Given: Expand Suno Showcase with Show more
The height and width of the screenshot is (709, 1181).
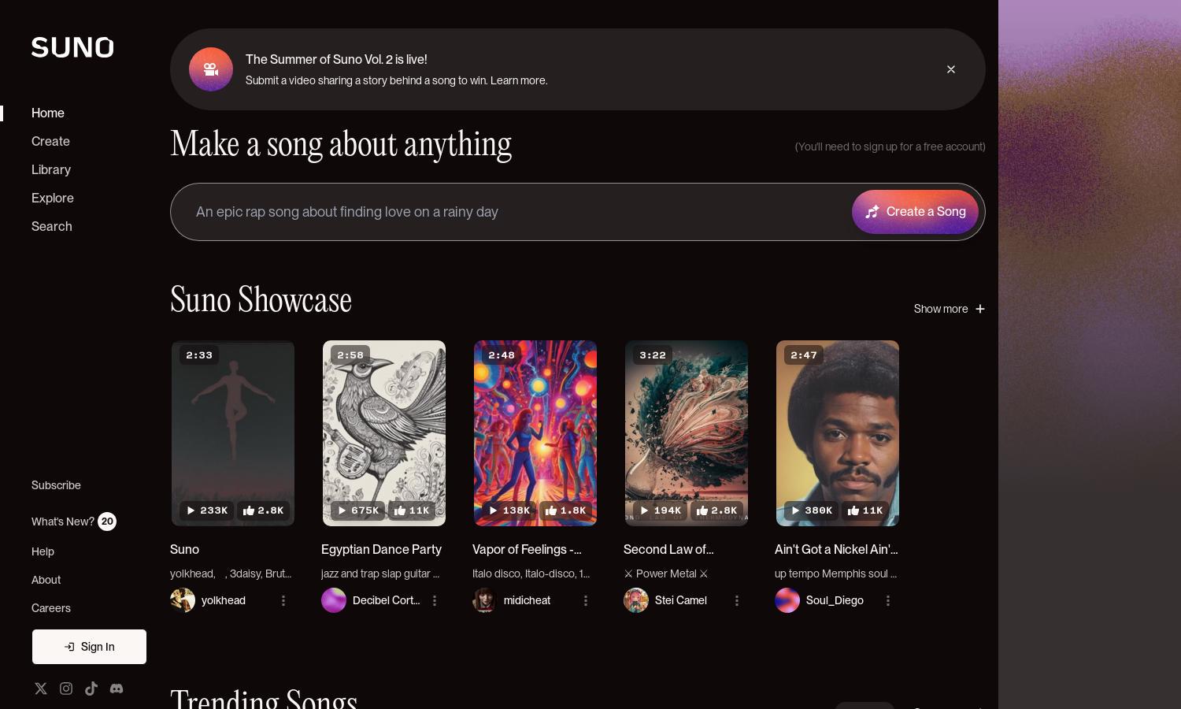Looking at the screenshot, I should pos(950,309).
